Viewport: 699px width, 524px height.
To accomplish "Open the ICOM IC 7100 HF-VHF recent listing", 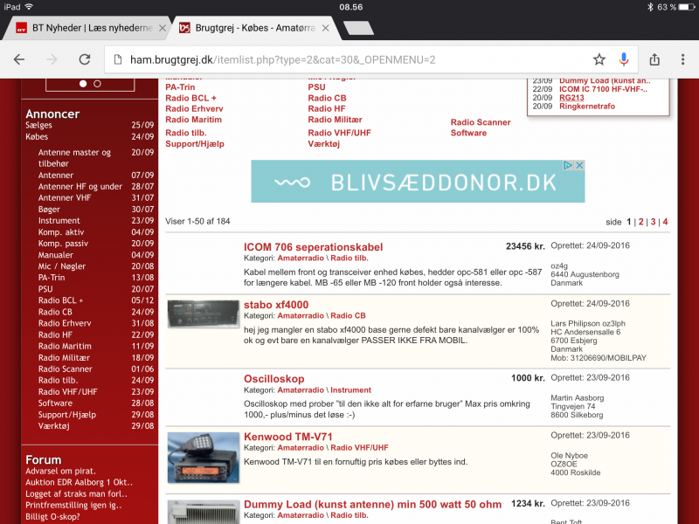I will click(603, 89).
